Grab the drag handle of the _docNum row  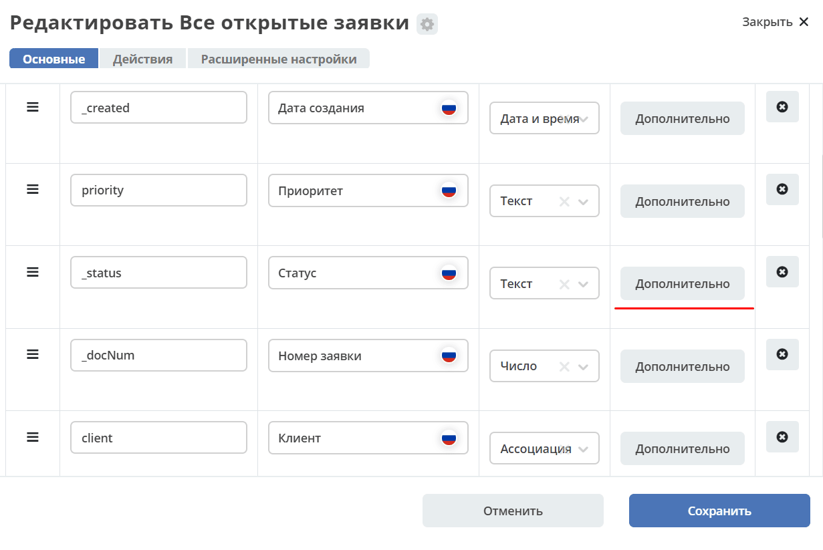tap(33, 354)
